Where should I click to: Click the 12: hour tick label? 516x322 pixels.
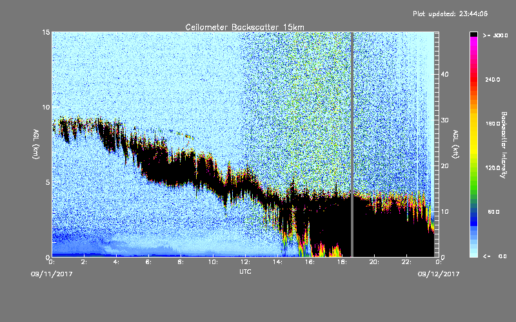(x=245, y=262)
